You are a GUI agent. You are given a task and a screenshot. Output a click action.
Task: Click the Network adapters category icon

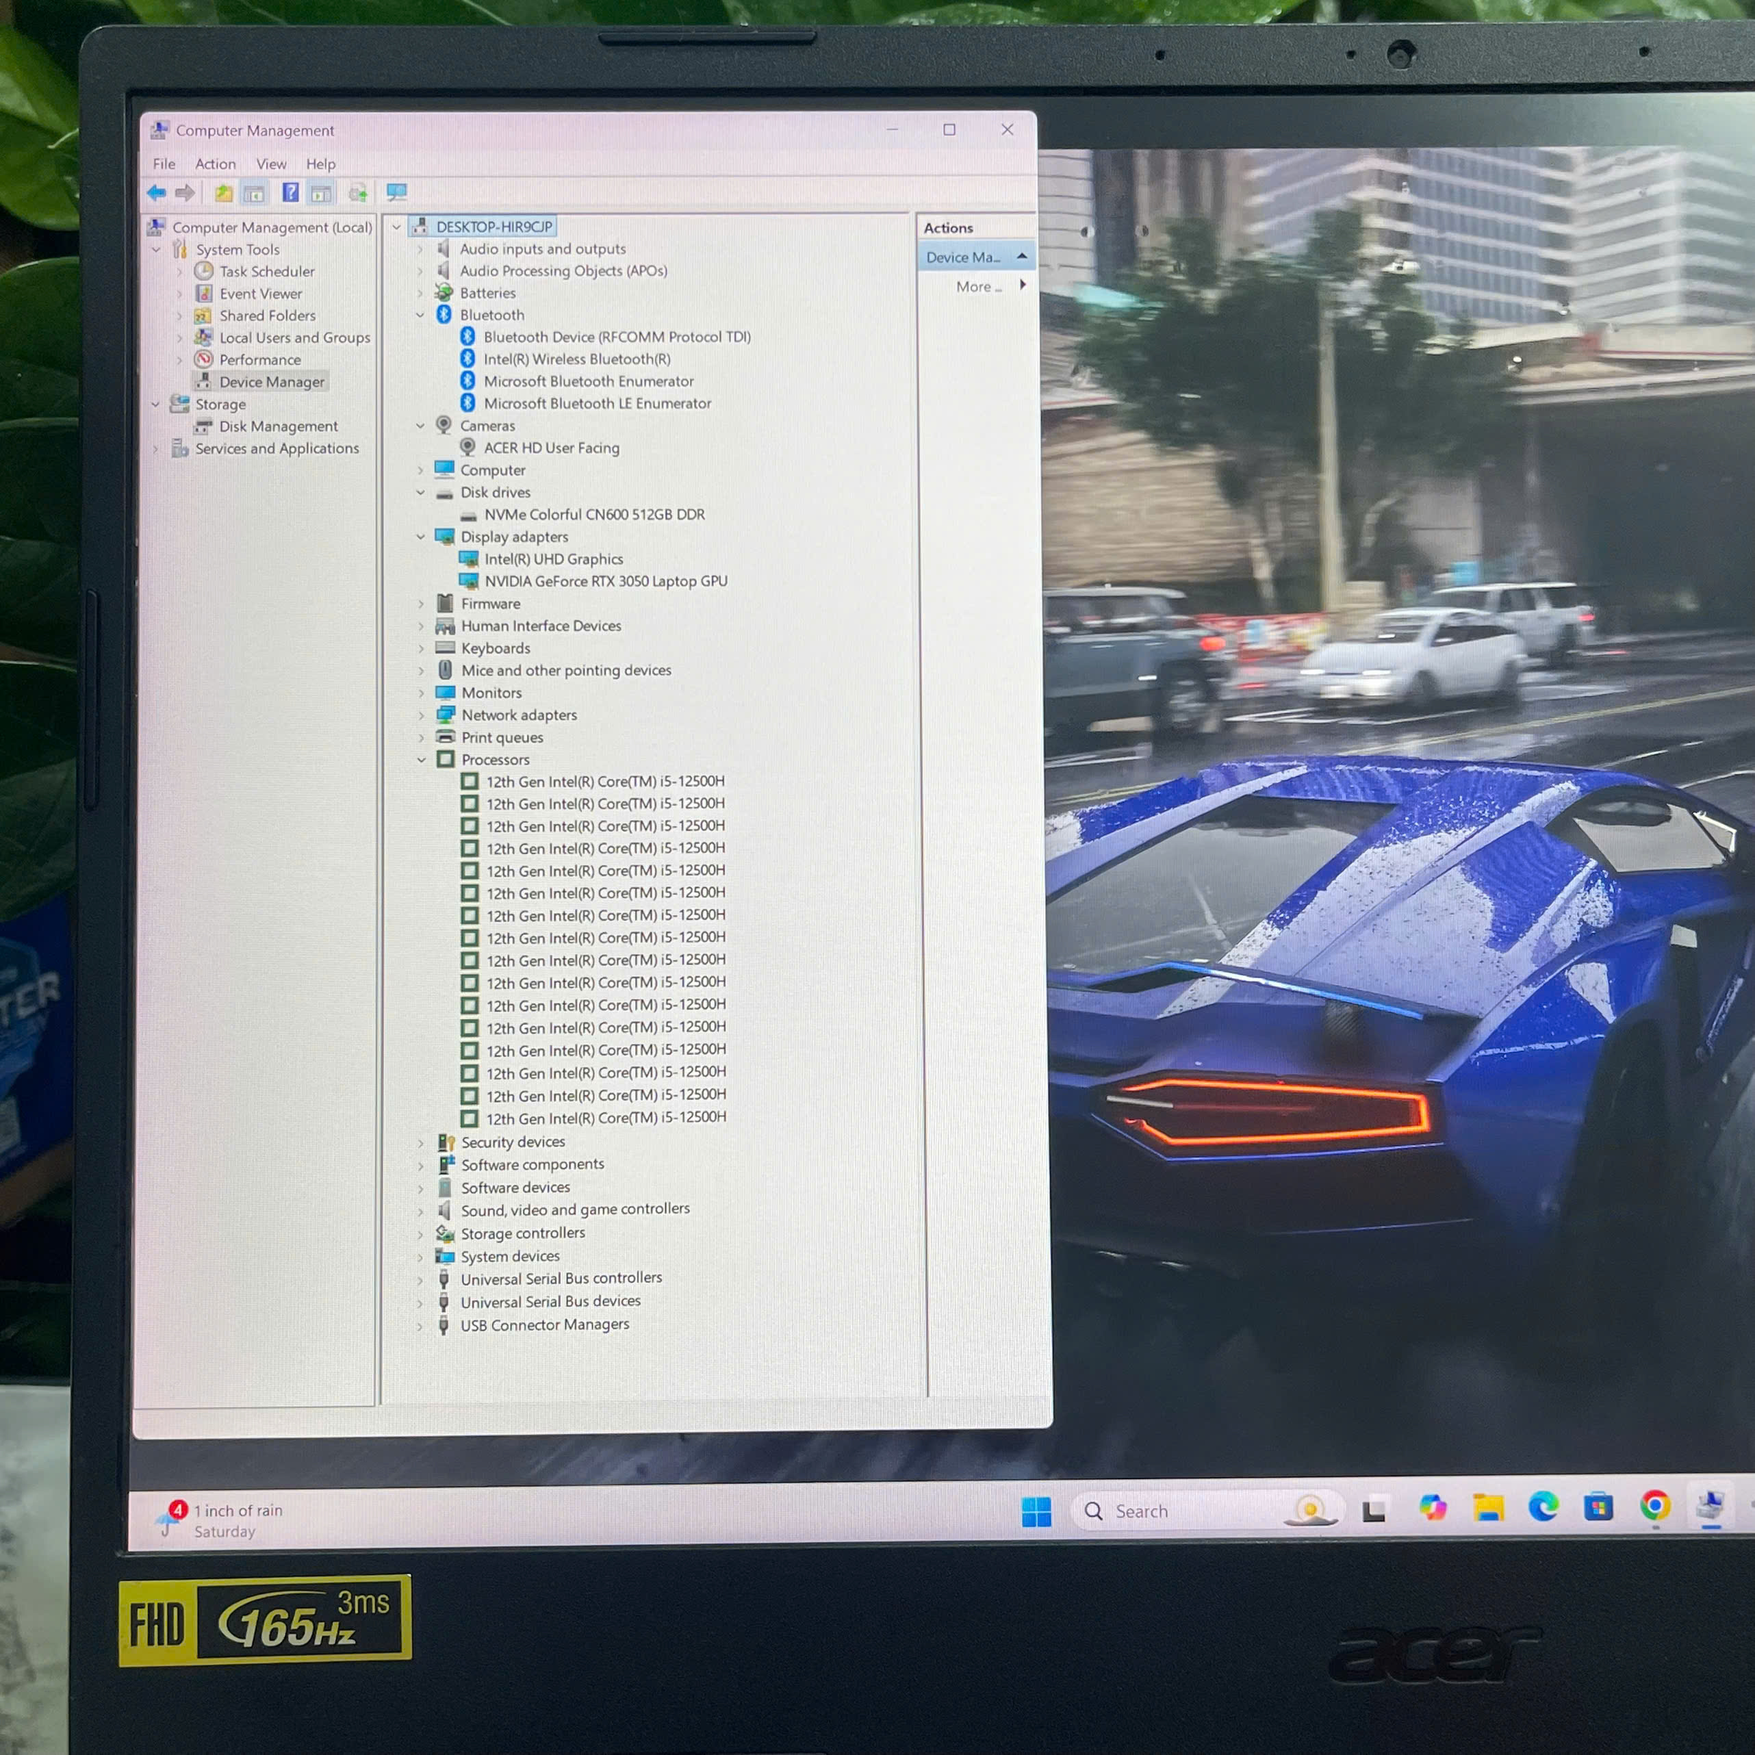point(445,715)
